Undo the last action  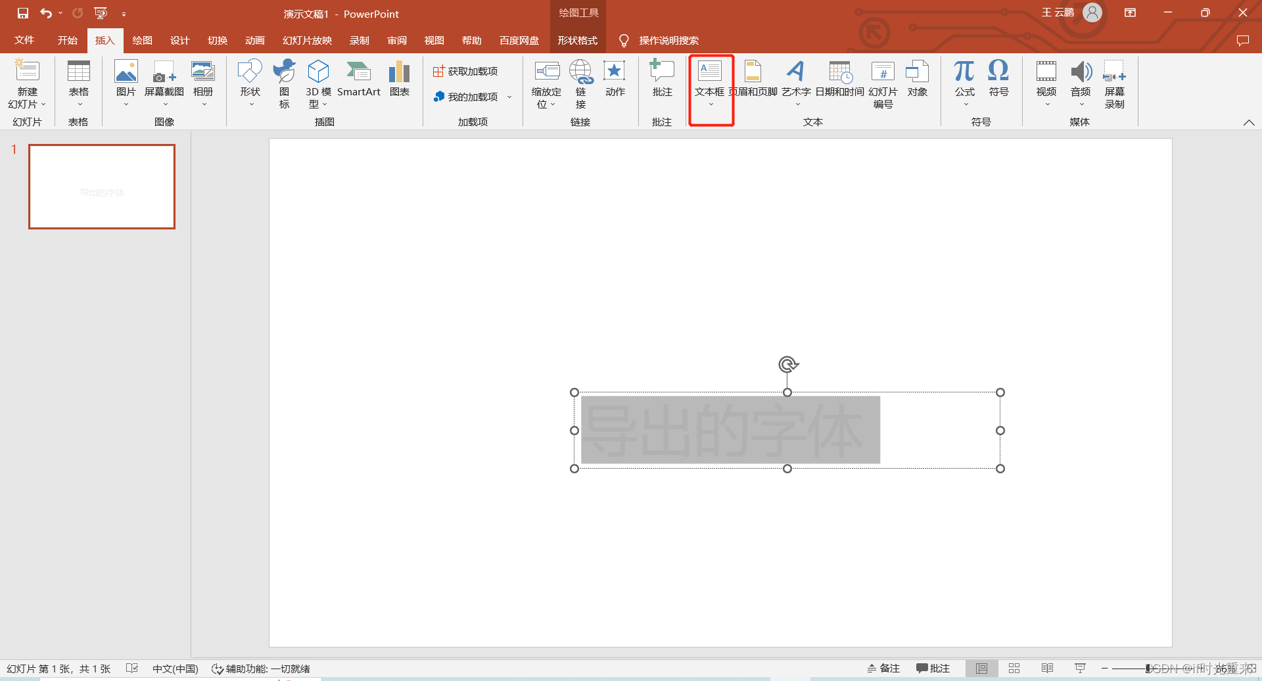pyautogui.click(x=46, y=13)
